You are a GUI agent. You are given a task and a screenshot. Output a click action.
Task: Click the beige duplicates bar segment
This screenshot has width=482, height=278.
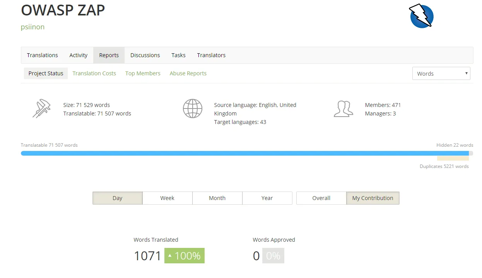(x=453, y=158)
